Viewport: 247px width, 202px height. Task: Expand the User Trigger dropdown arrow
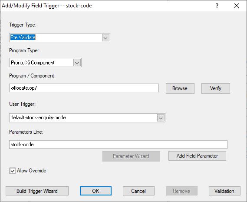[161, 118]
